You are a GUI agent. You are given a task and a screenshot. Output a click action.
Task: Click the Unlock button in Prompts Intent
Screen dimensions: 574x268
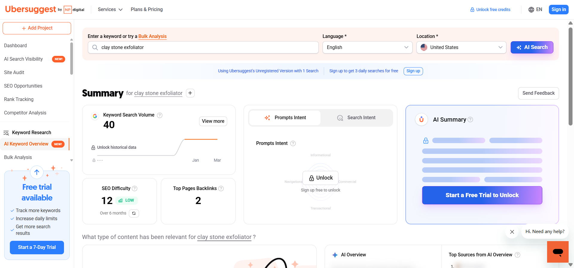click(x=320, y=178)
